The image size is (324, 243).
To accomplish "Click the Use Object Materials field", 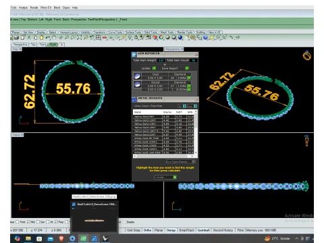I will (180, 161).
